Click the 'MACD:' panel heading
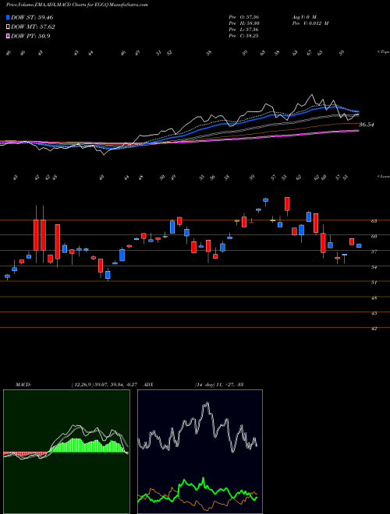 point(23,384)
